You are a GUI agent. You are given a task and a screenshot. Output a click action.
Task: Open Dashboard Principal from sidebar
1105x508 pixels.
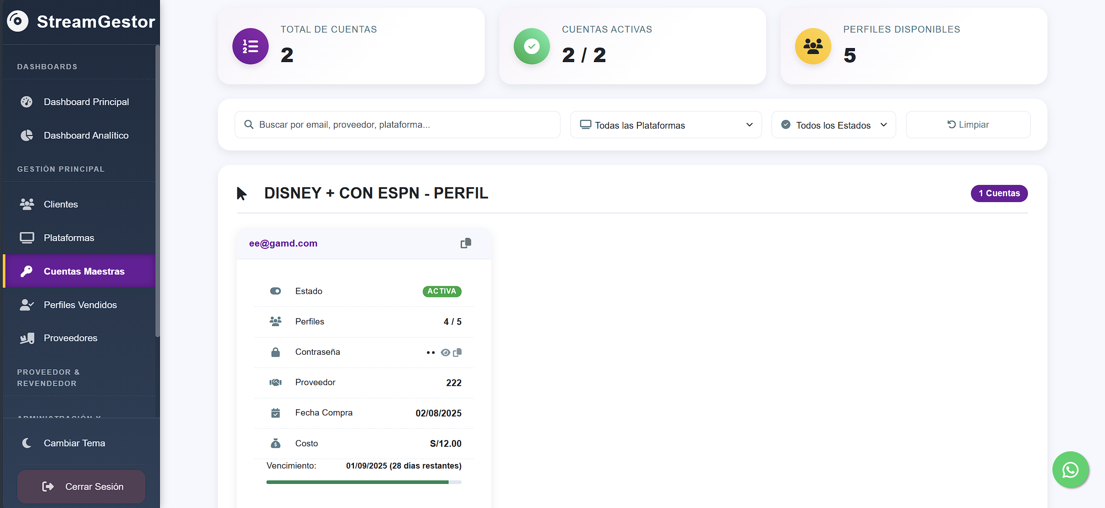pyautogui.click(x=79, y=102)
